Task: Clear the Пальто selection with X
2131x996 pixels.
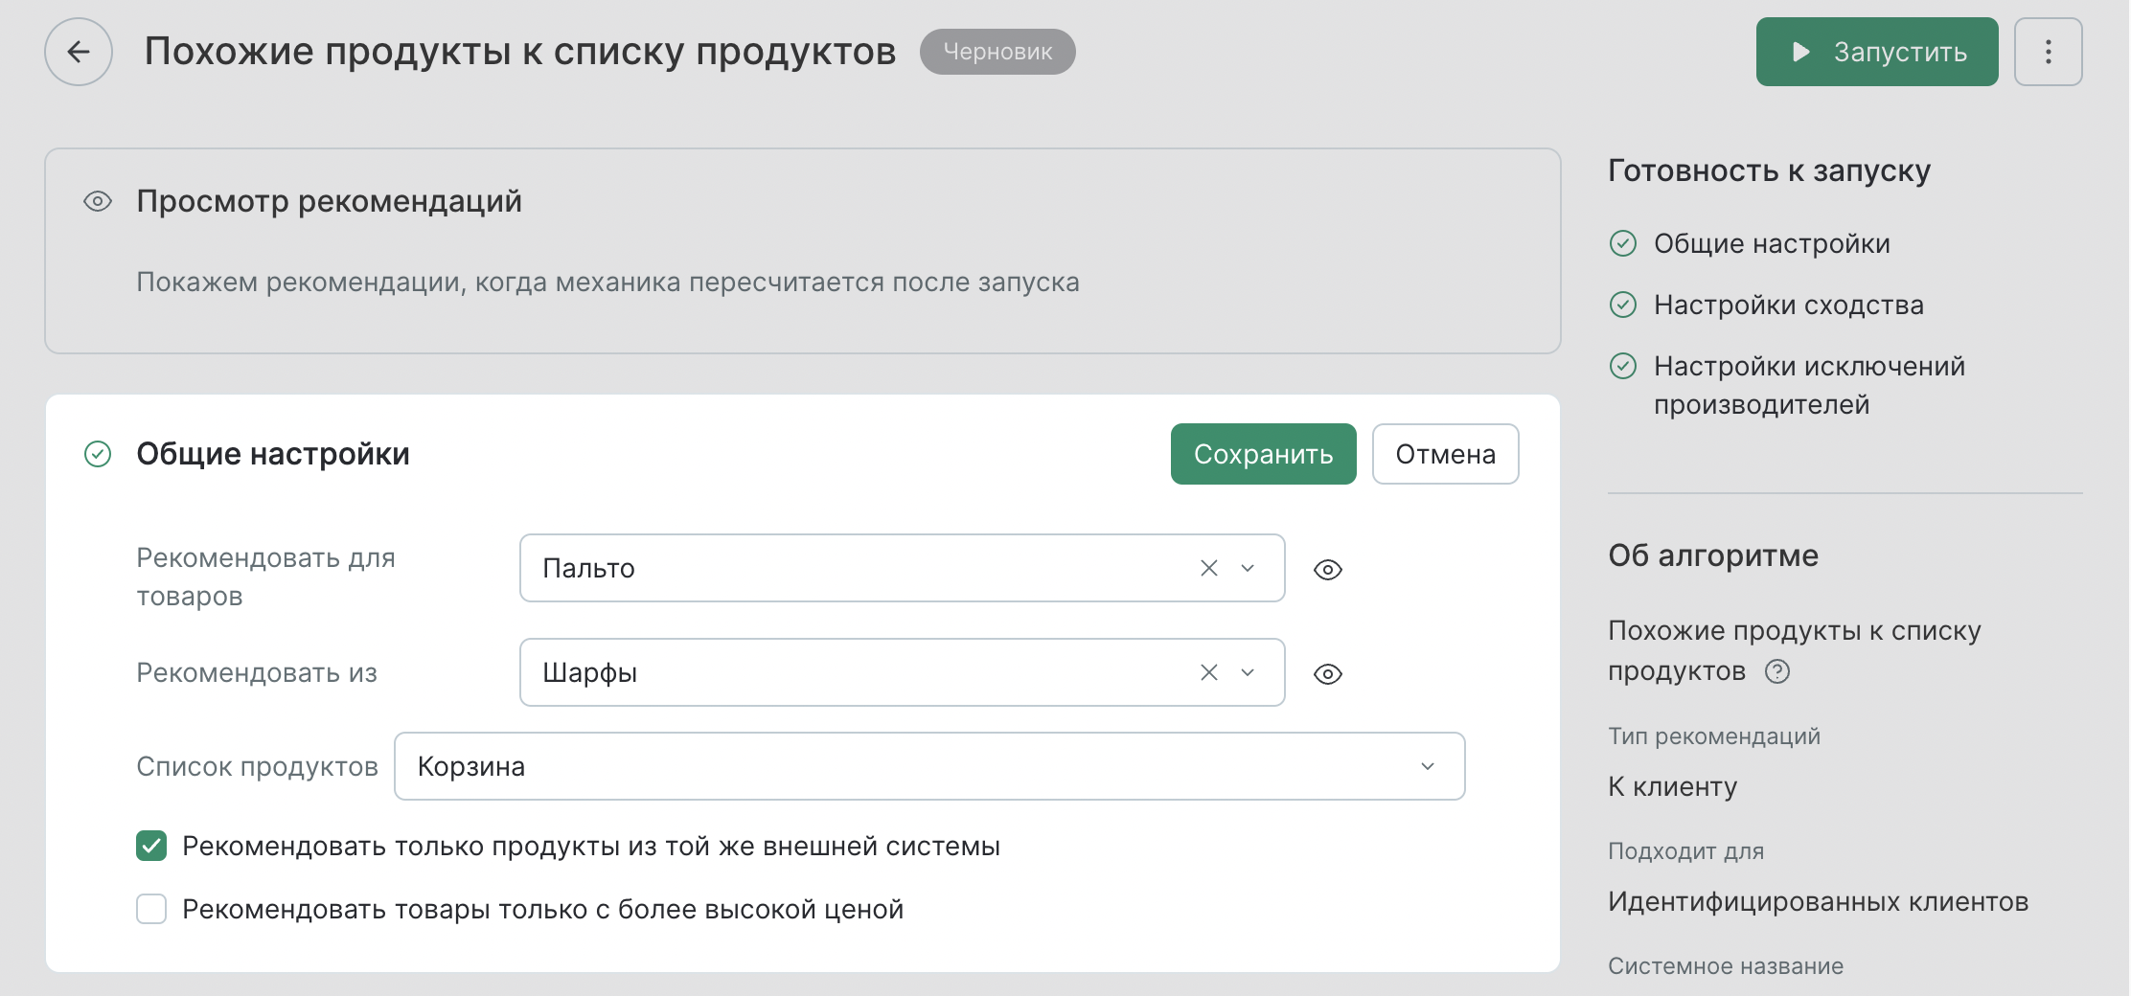Action: point(1209,568)
